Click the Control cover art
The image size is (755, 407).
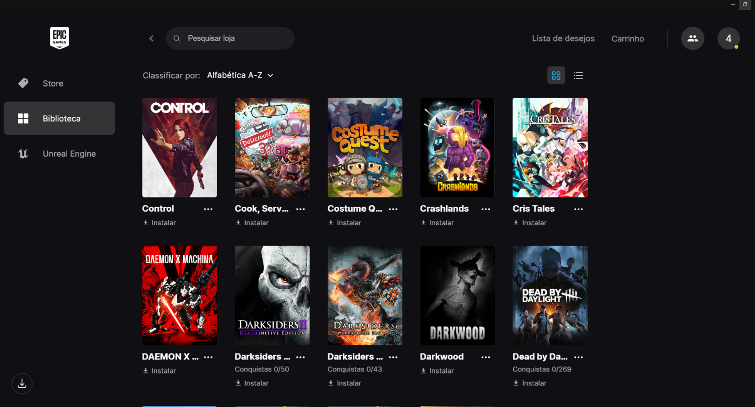pyautogui.click(x=179, y=147)
